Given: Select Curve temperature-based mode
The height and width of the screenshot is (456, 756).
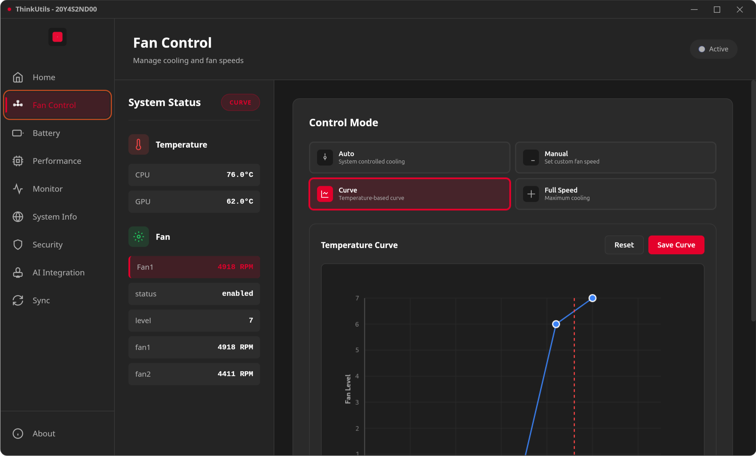Looking at the screenshot, I should coord(409,194).
